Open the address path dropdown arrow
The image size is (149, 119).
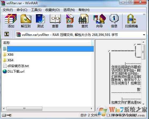pyautogui.click(x=144, y=35)
